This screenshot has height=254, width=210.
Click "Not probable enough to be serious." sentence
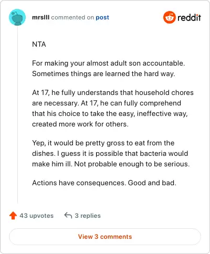pyautogui.click(x=132, y=164)
